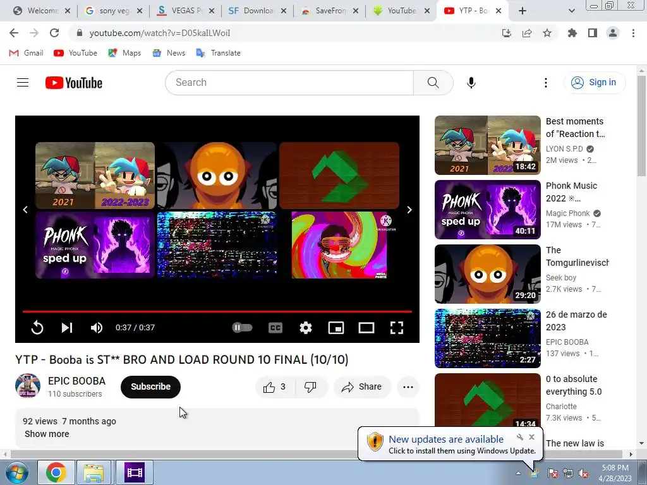Expand description with Show more

(47, 434)
